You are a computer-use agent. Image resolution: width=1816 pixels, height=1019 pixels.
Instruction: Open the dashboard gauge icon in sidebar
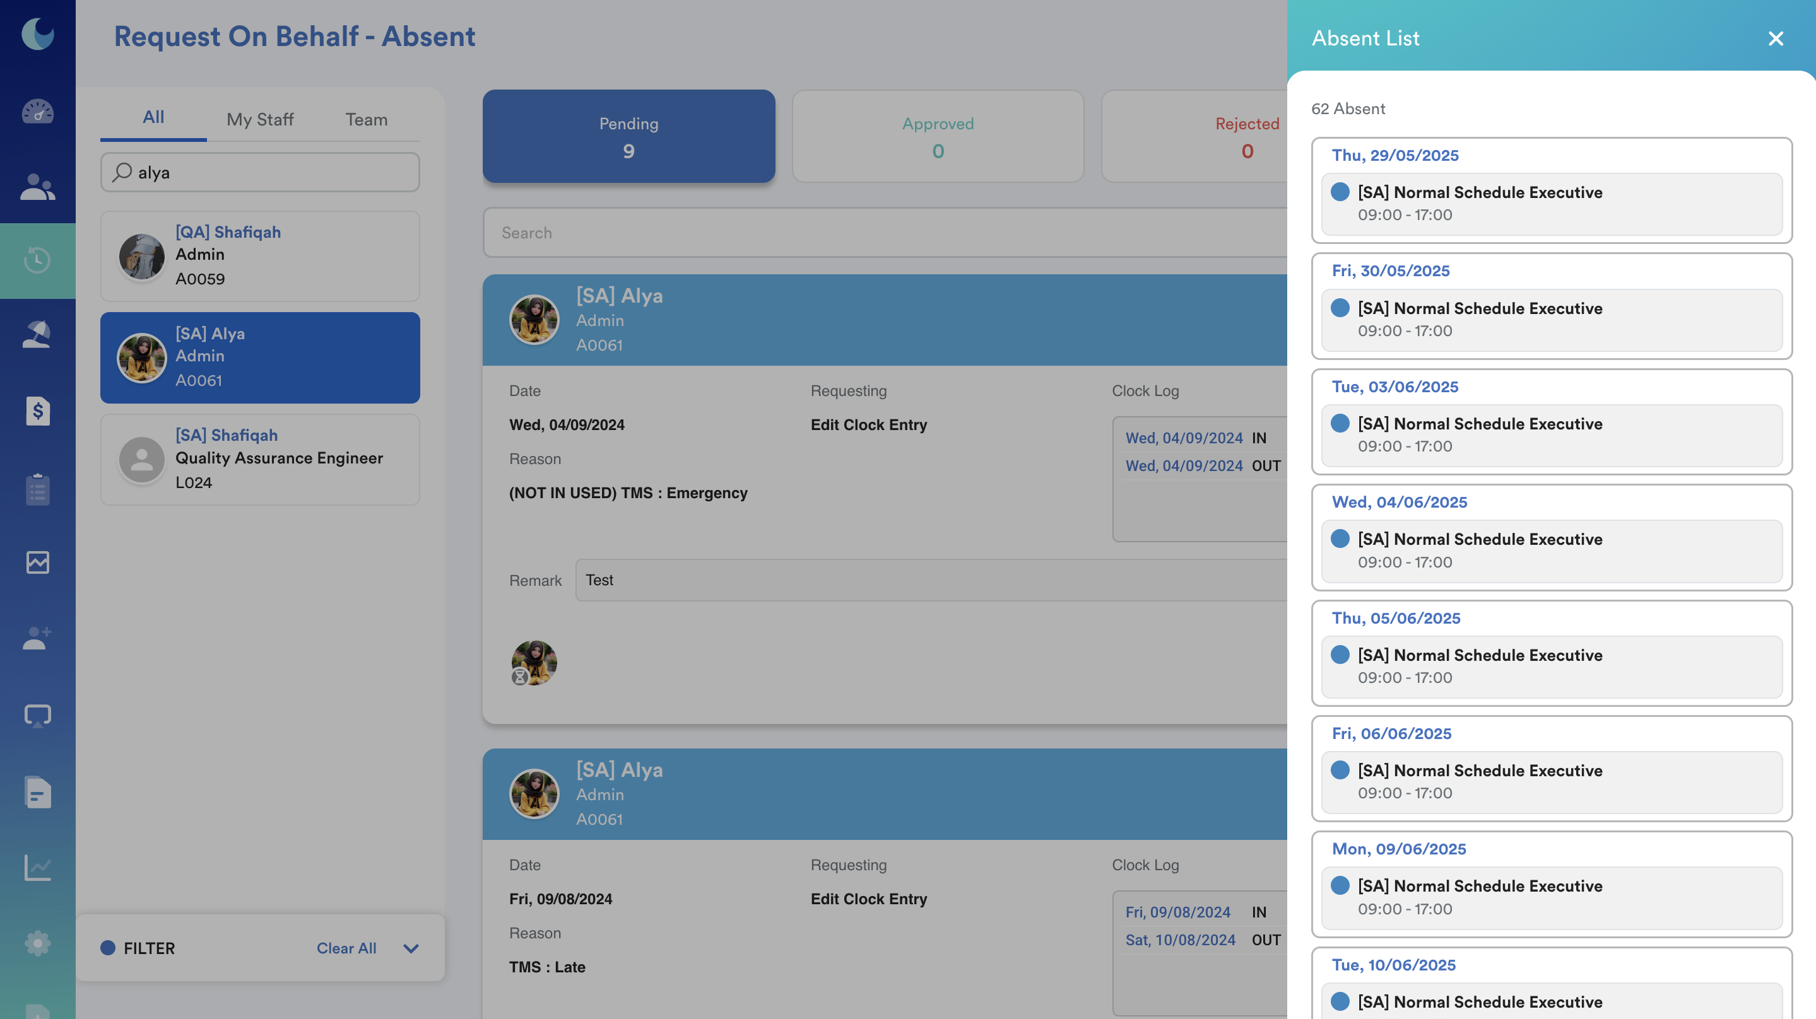(x=37, y=112)
